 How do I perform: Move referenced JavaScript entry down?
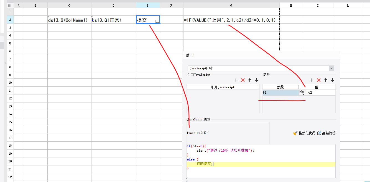[x=257, y=80]
